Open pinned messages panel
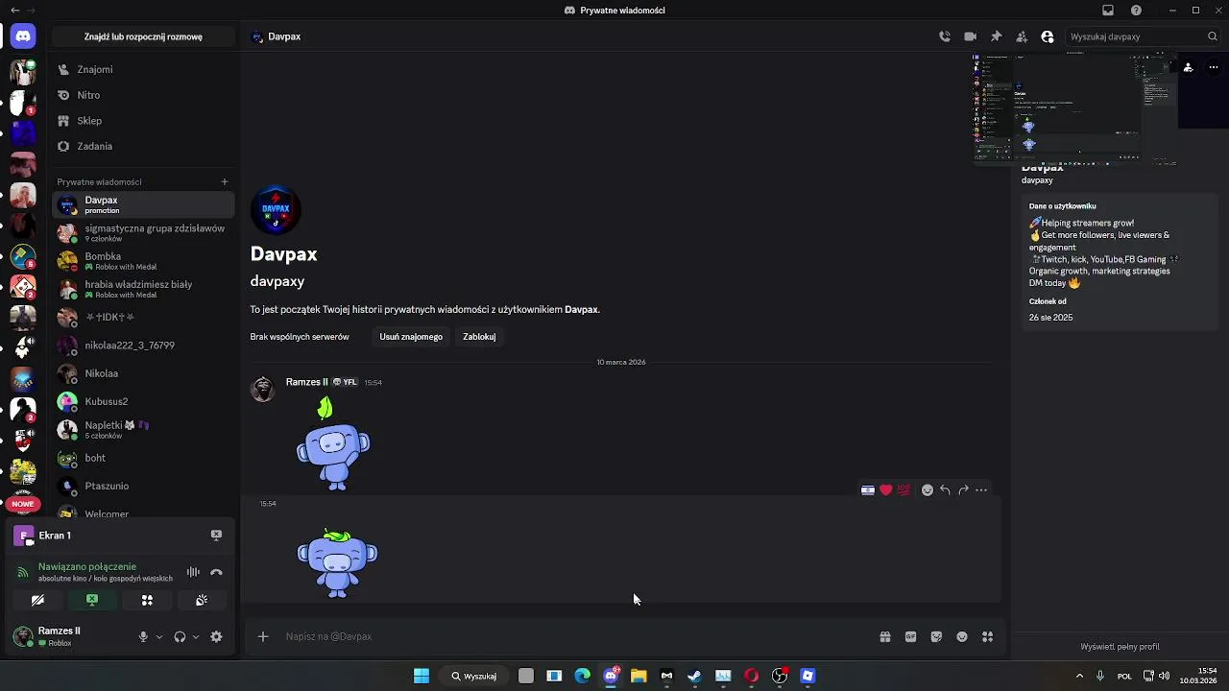This screenshot has height=691, width=1229. tap(996, 36)
